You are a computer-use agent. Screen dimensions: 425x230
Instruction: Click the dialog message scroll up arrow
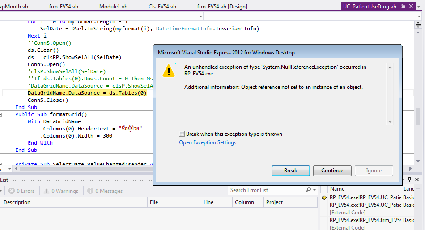[390, 67]
